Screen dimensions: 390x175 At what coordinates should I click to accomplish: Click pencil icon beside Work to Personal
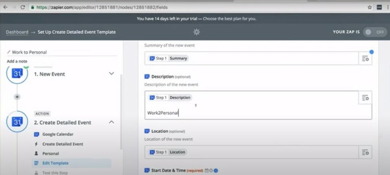[9, 52]
